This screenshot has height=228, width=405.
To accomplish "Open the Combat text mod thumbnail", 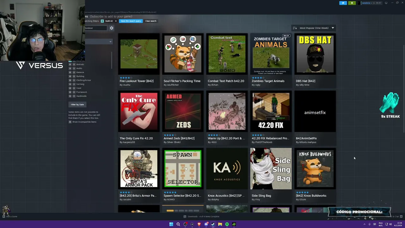I will click(x=227, y=54).
